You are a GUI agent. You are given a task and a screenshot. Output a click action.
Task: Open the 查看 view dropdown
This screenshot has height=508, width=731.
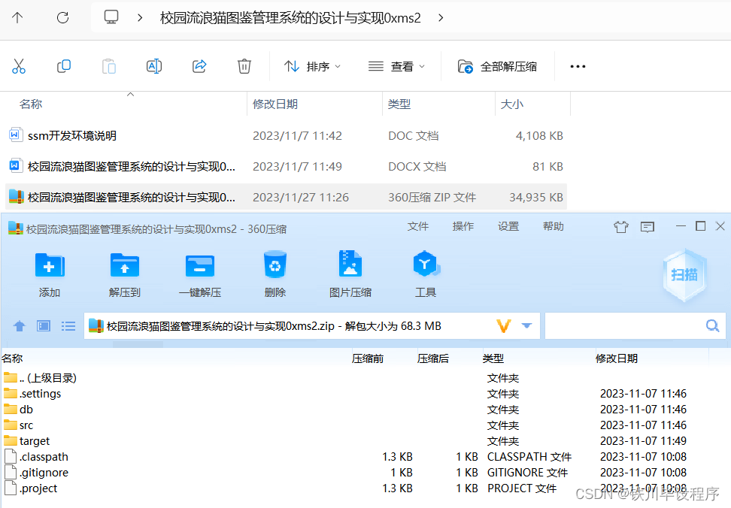tap(396, 67)
